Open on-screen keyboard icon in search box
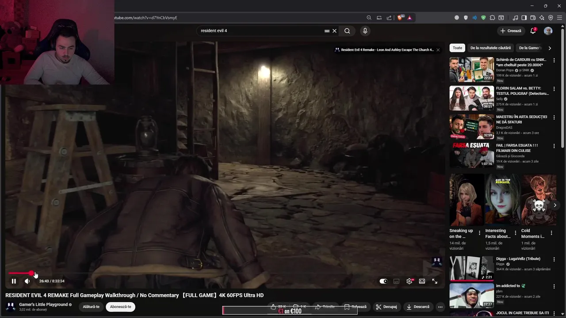The width and height of the screenshot is (566, 318). click(x=327, y=31)
